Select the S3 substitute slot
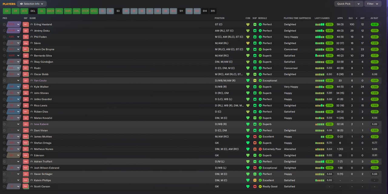 [118, 11]
